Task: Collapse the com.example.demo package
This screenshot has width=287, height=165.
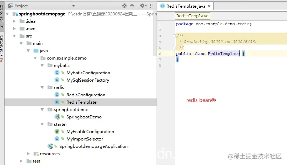Action: tap(35, 58)
